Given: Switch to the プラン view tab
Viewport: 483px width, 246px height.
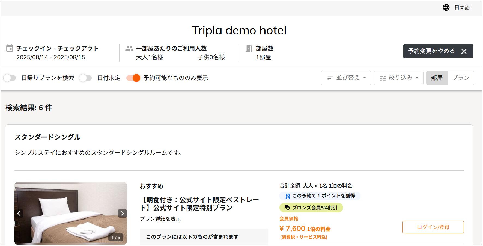Looking at the screenshot, I should point(461,78).
